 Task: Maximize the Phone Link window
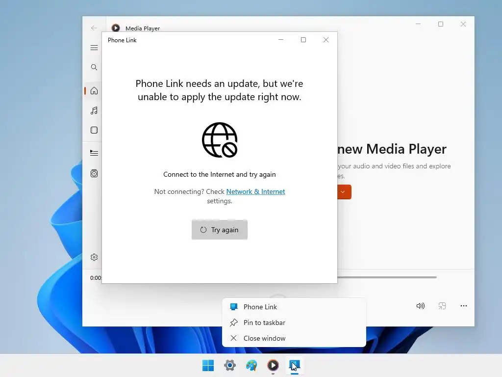(x=303, y=40)
